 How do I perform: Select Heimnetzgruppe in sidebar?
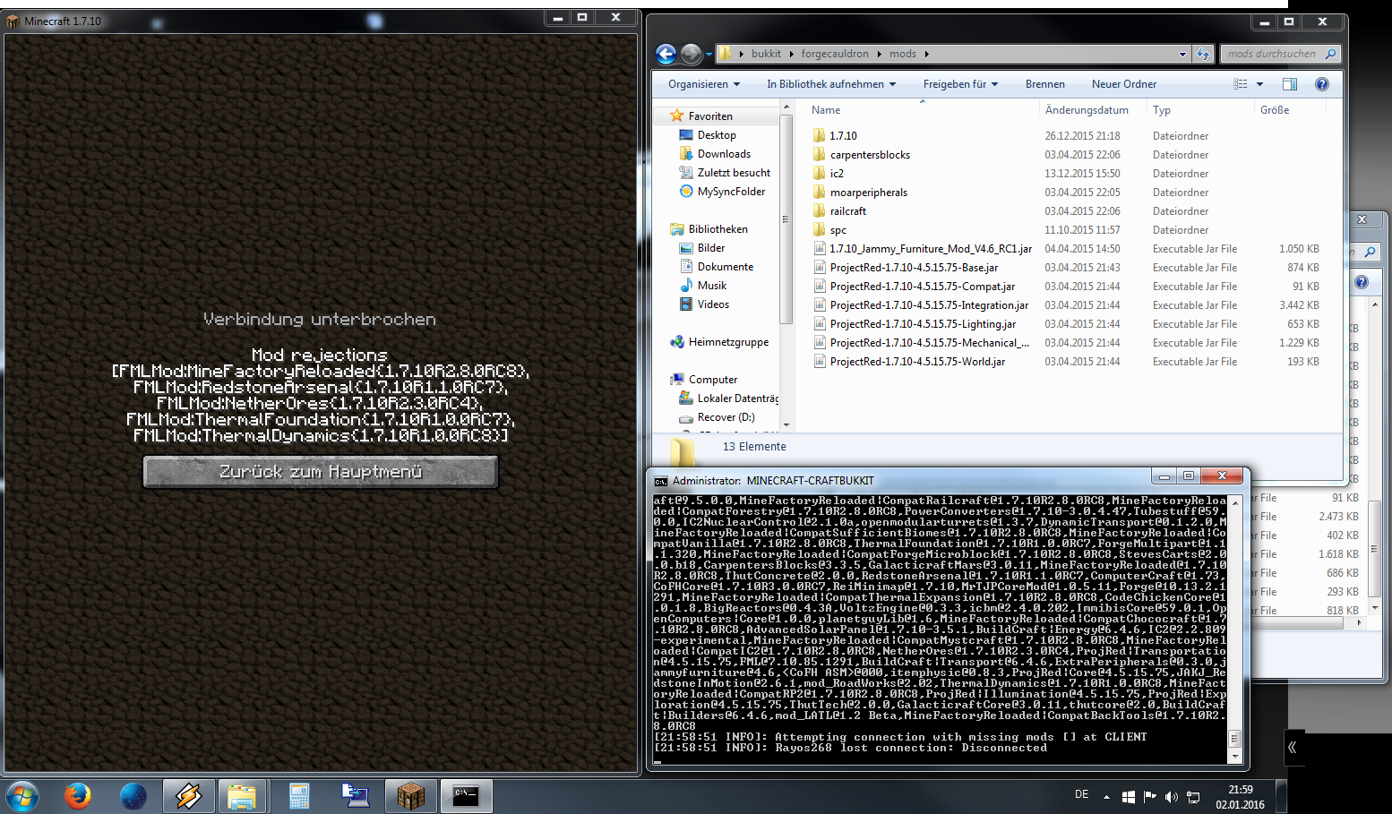coord(728,342)
